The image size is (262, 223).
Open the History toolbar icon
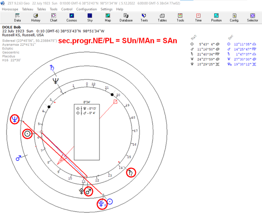[x=36, y=18]
